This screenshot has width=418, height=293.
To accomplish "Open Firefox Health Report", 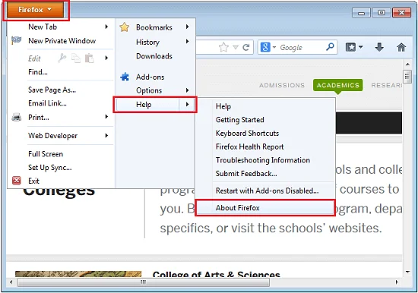I will (x=249, y=146).
